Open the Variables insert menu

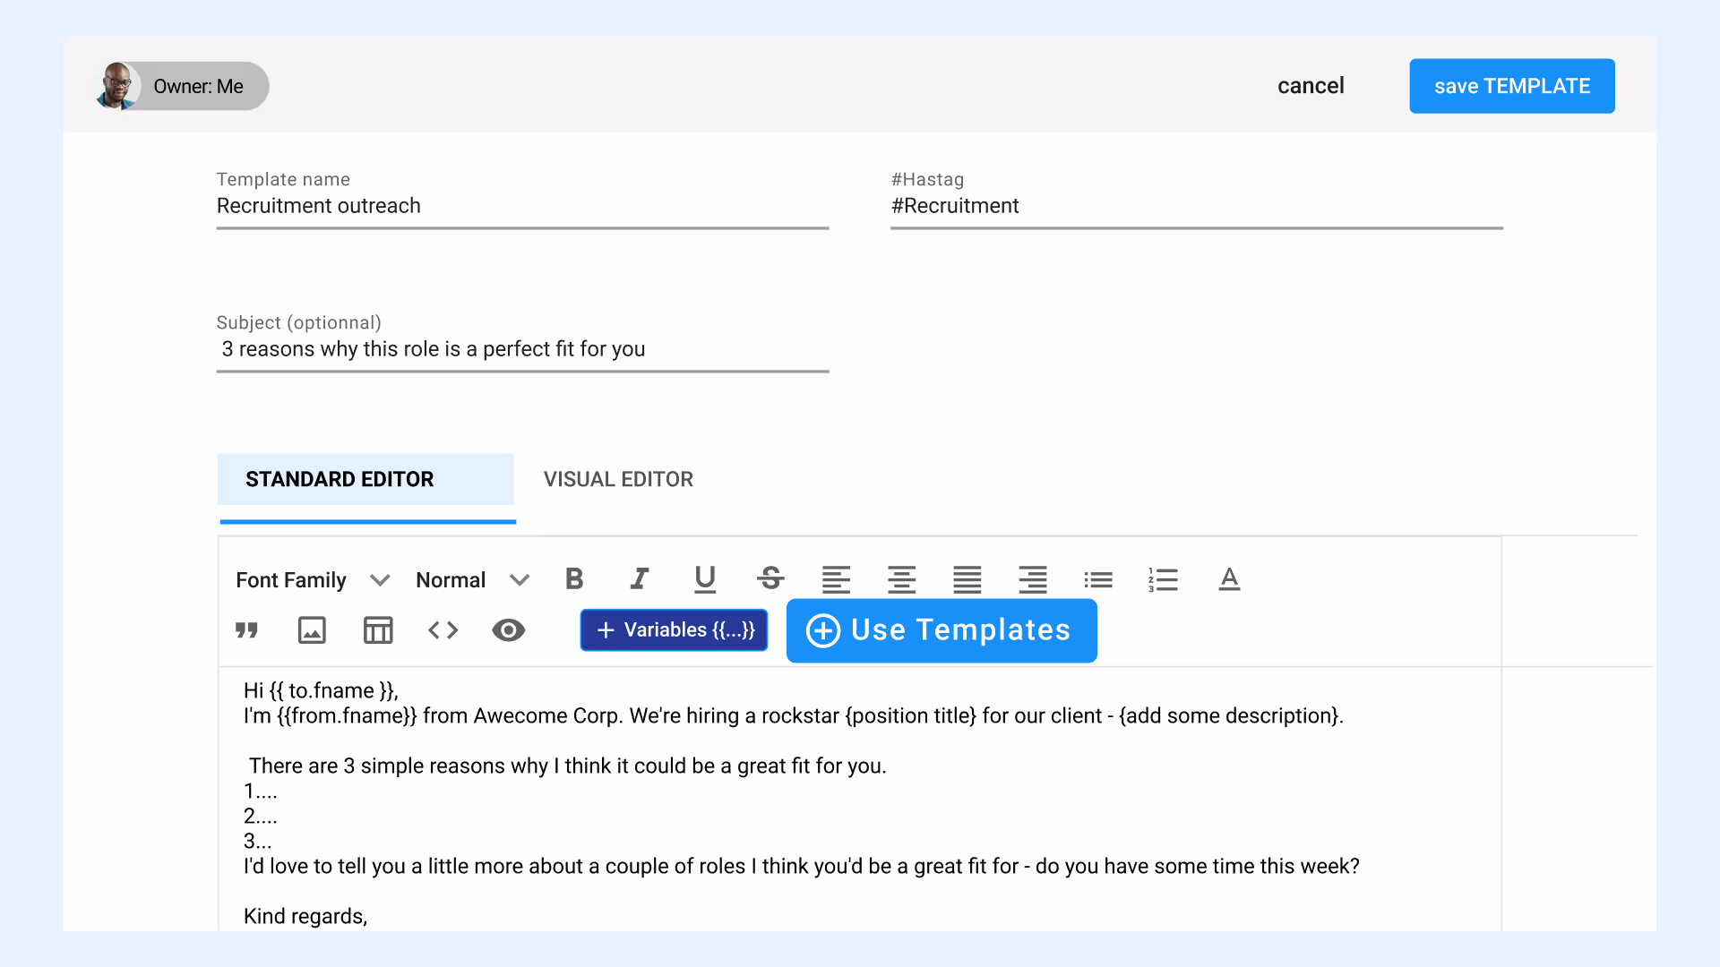pos(674,630)
